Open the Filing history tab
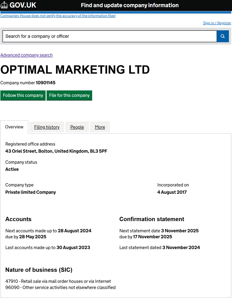This screenshot has height=299, width=232. point(47,127)
